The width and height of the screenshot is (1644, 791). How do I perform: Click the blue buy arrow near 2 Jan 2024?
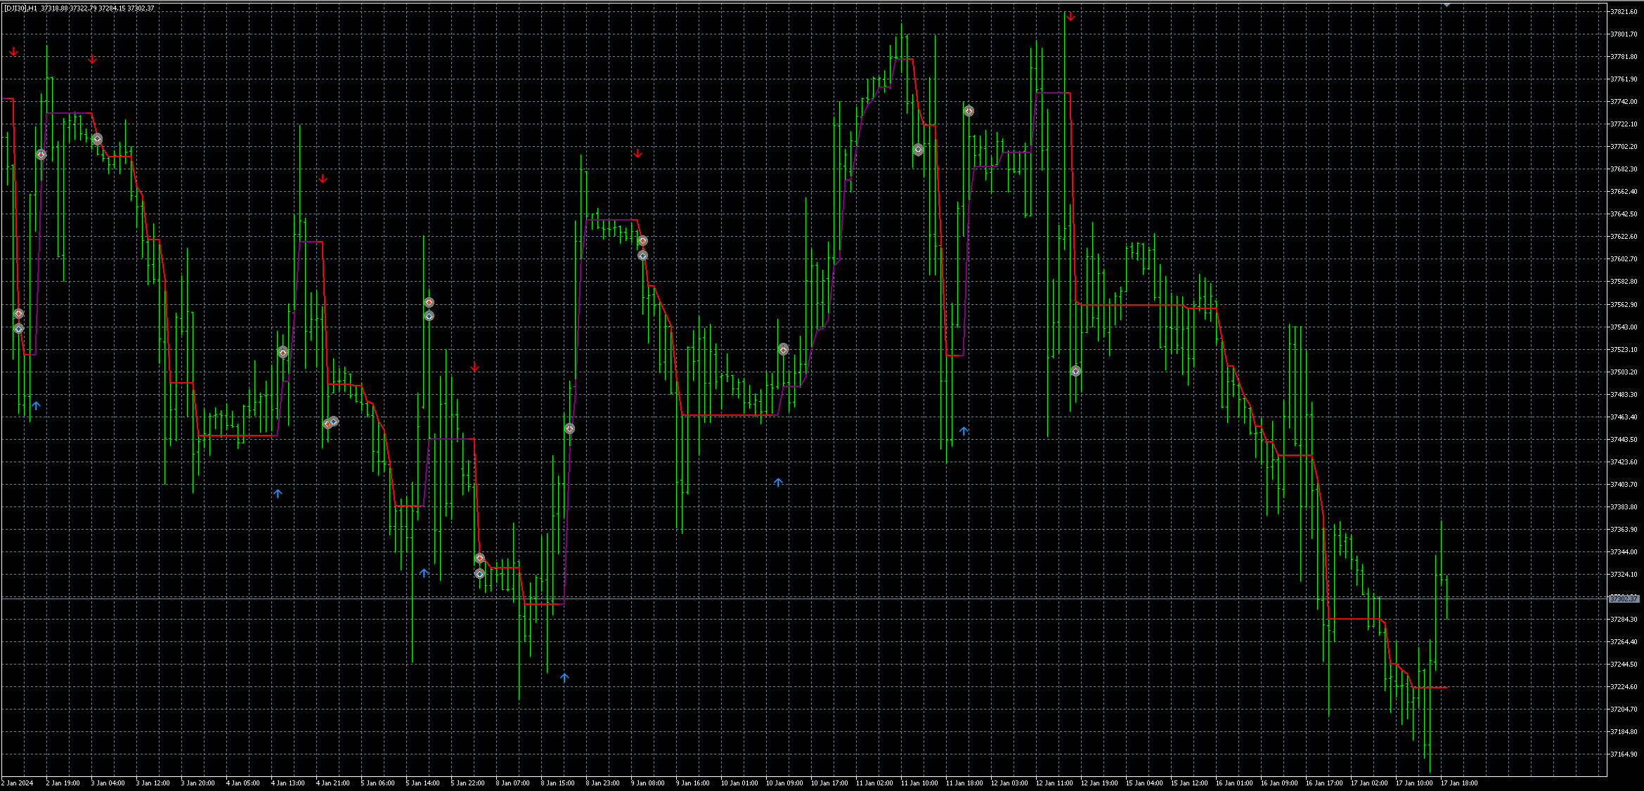point(36,406)
